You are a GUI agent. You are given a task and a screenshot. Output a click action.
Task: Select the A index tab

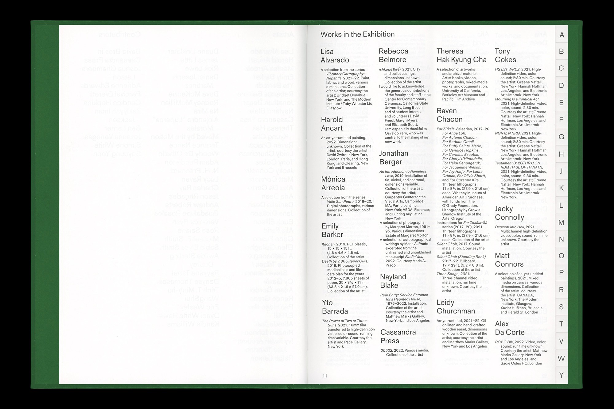(x=562, y=35)
